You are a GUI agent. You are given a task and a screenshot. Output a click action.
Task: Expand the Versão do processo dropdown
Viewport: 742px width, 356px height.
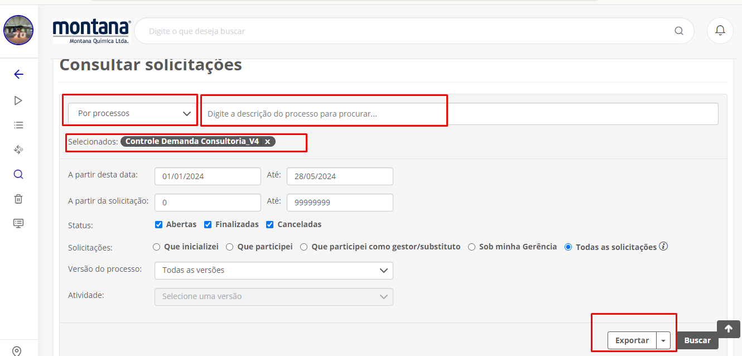273,270
